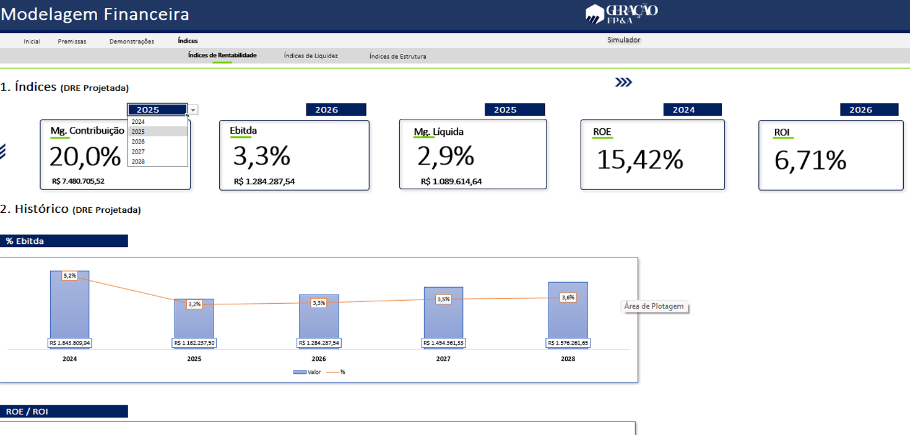Select the 2026 year cell above Ebitda
Viewport: 910px width, 435px height.
pos(336,110)
